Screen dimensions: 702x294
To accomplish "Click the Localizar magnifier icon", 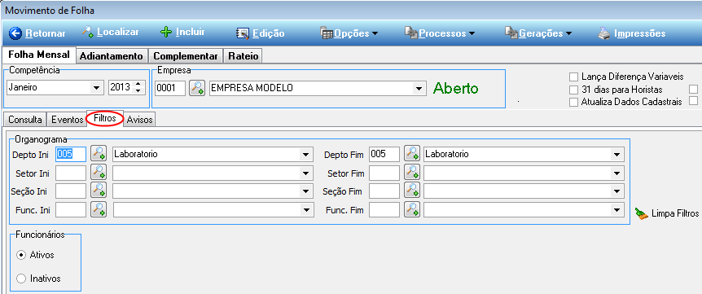I will (88, 32).
